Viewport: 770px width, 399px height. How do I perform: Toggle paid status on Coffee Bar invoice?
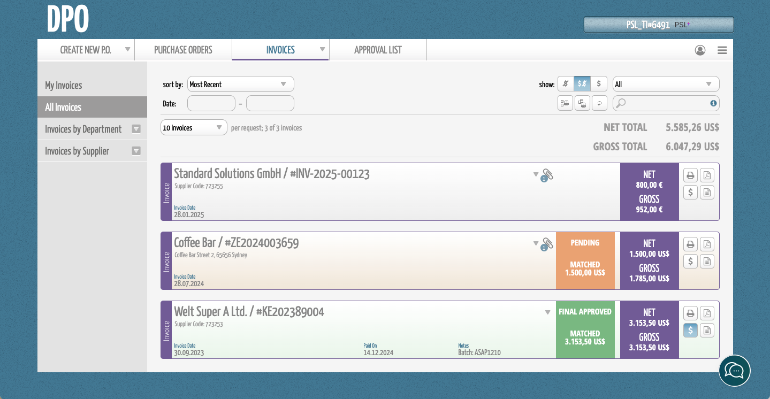click(691, 262)
